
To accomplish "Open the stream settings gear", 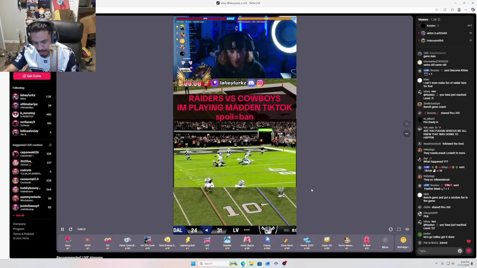I will tap(391, 229).
